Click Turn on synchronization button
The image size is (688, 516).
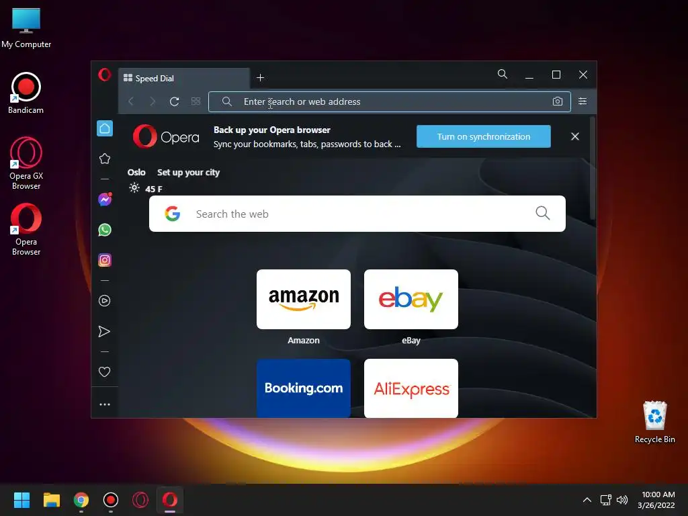(x=484, y=136)
